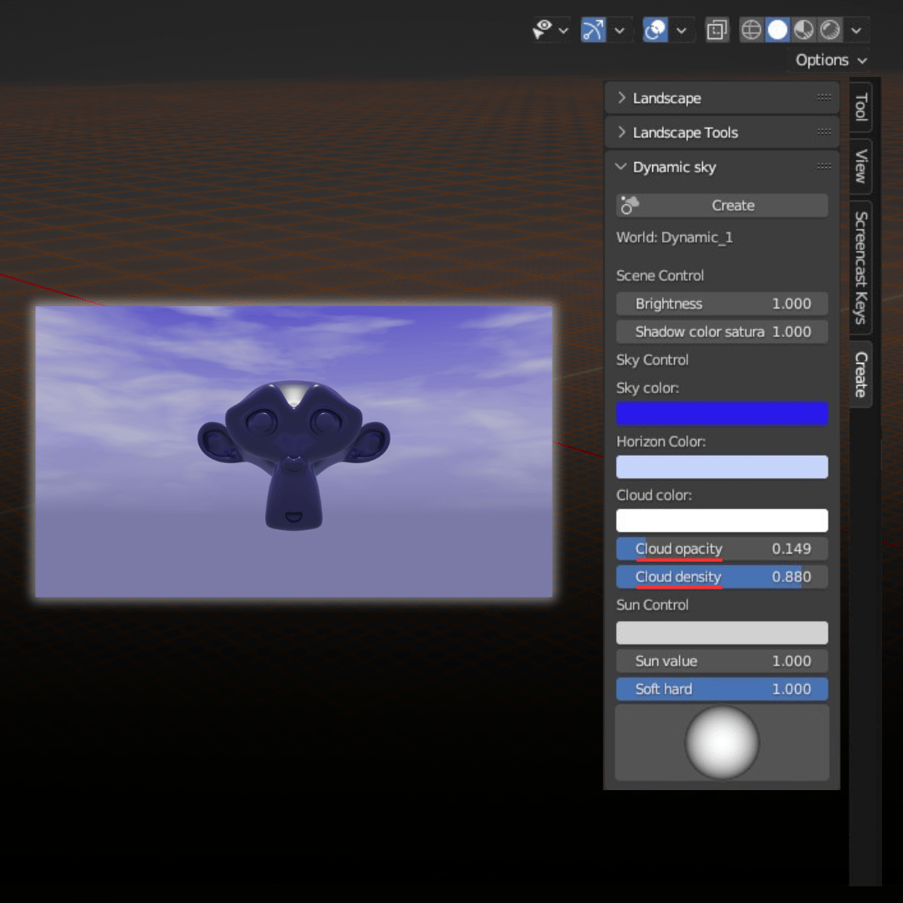Click the Cloud density slider
Image resolution: width=903 pixels, height=903 pixels.
(722, 577)
